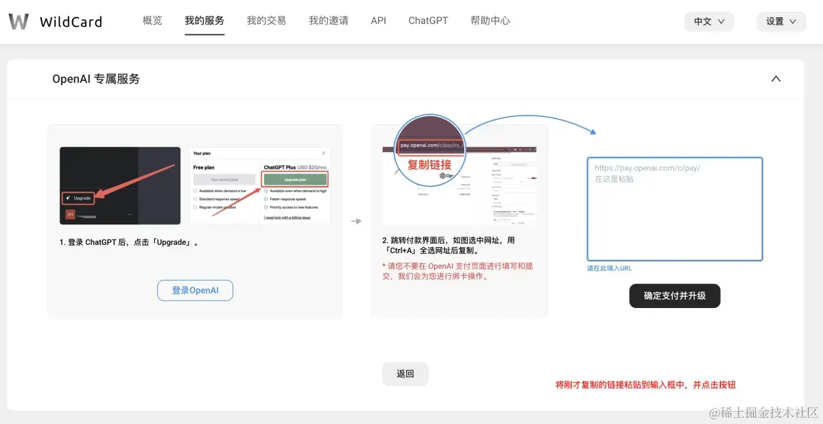Screen dimensions: 823x424
Task: Click the URL paste text area
Action: pos(675,209)
